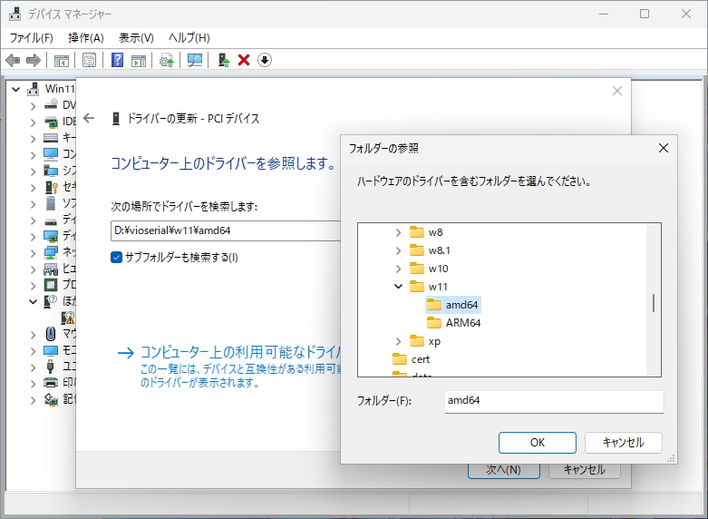
Task: Click the Forward arrow in Device Manager toolbar
Action: click(34, 60)
